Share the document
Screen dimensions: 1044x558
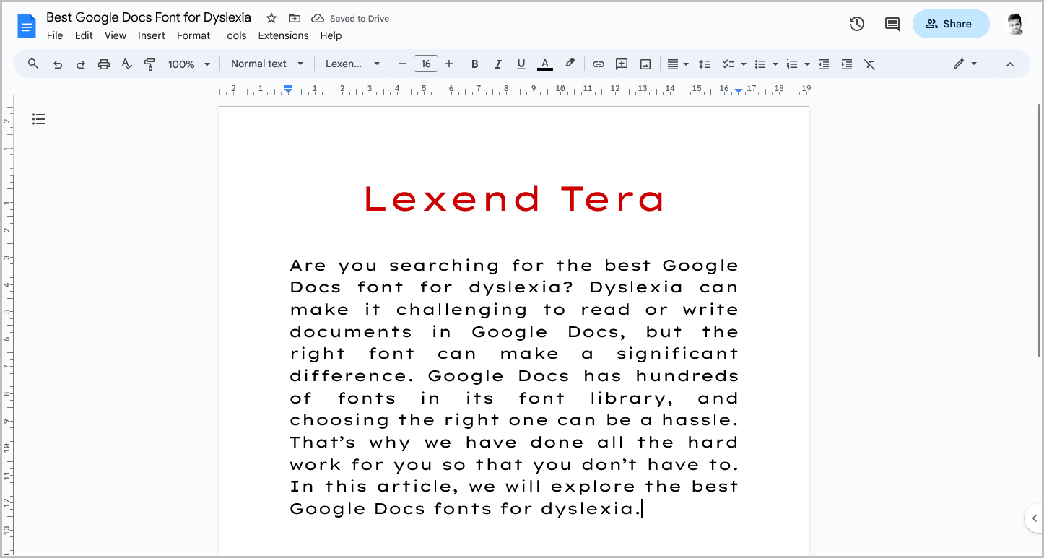coord(951,24)
